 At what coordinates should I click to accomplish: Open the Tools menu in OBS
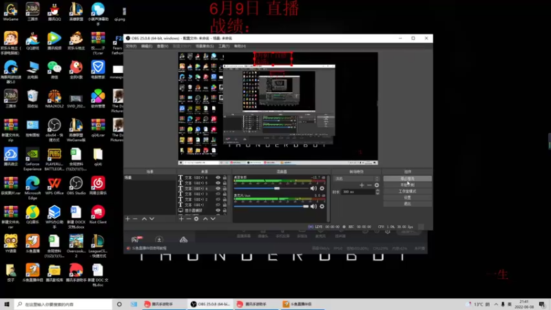[224, 46]
